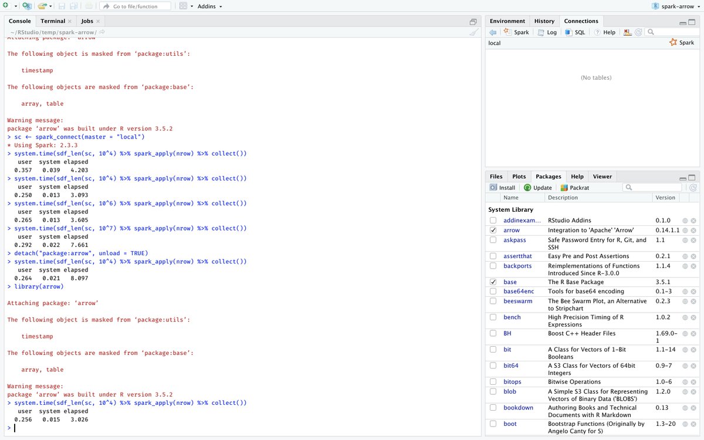Click the remove icon for bit64 package
Screen dimensions: 704x440
point(693,365)
